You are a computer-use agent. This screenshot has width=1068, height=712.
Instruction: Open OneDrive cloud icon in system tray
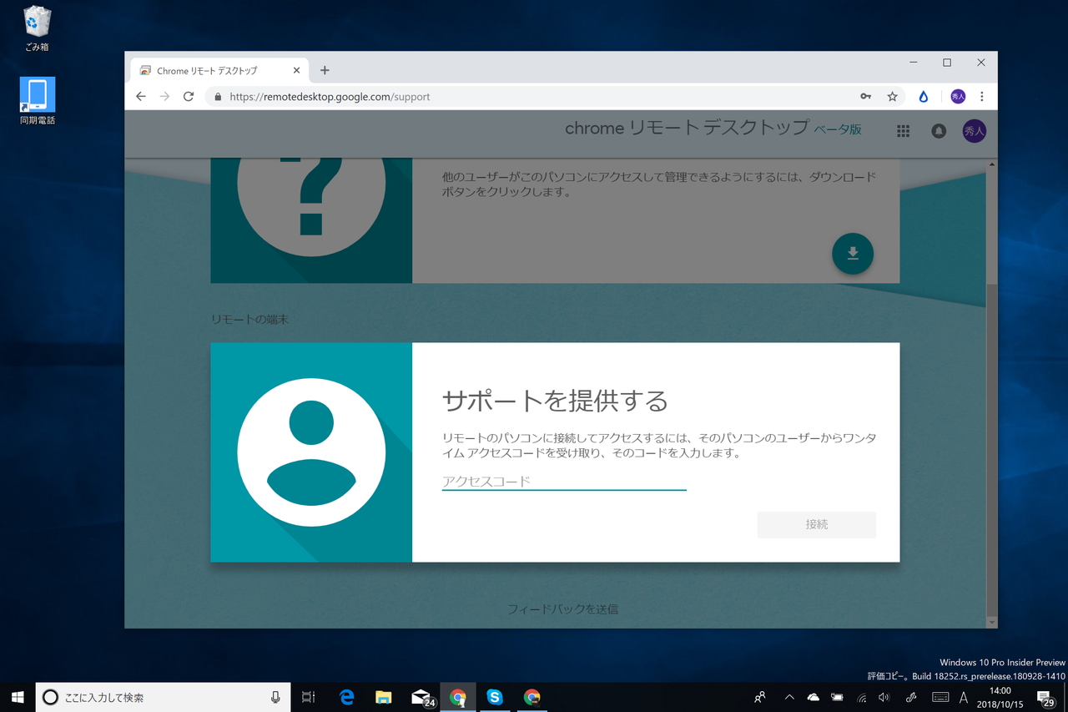813,697
